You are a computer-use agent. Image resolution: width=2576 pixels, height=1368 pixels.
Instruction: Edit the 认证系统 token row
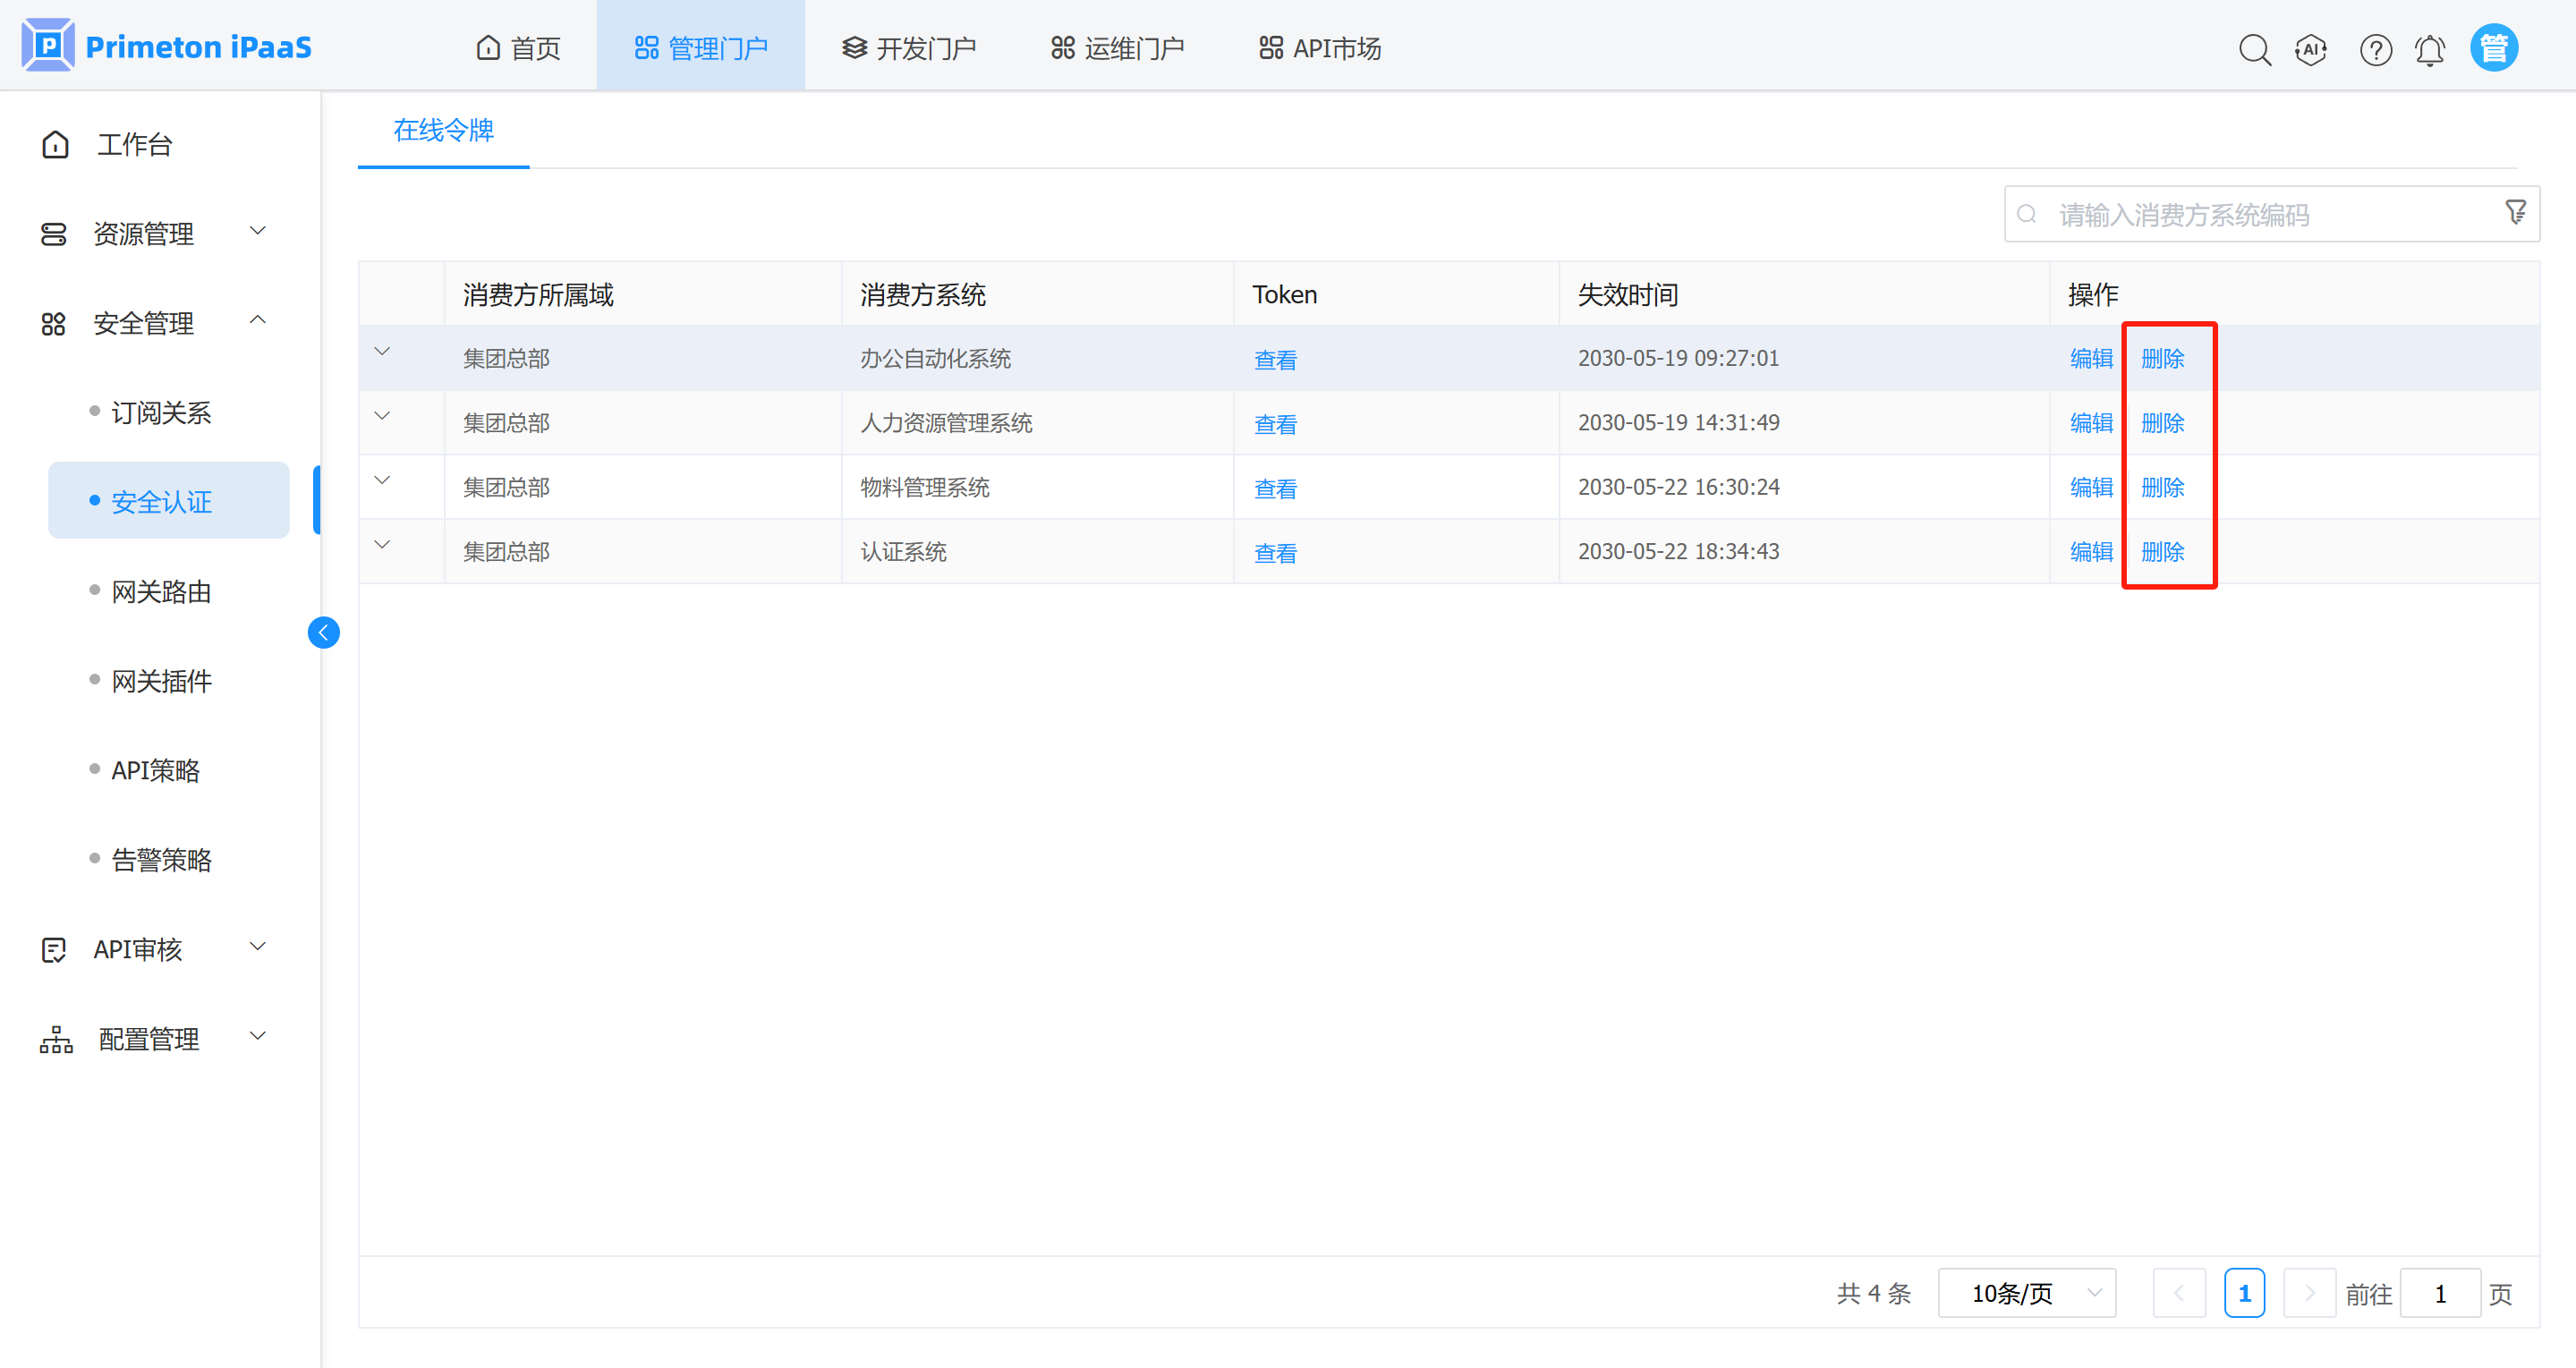pos(2090,552)
